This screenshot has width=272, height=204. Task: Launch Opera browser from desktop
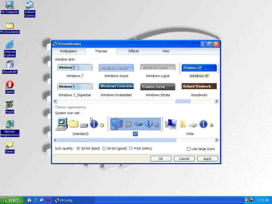(x=10, y=87)
